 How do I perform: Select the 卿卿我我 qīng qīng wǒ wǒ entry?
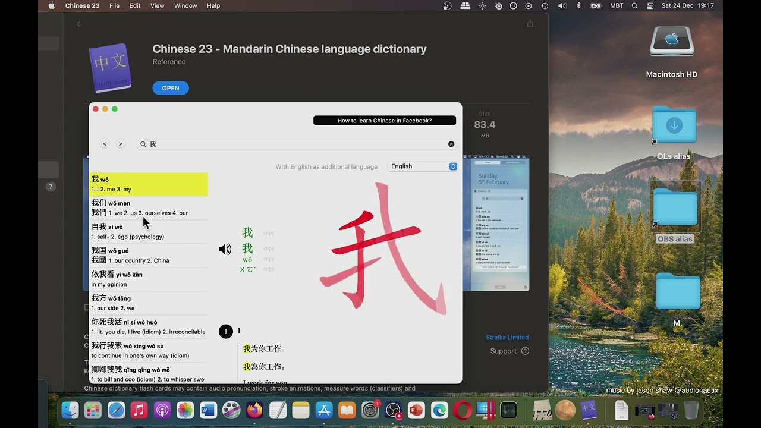149,373
